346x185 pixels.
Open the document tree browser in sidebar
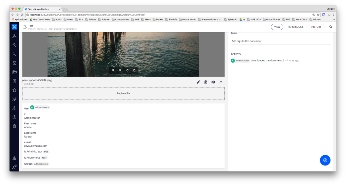click(x=14, y=36)
